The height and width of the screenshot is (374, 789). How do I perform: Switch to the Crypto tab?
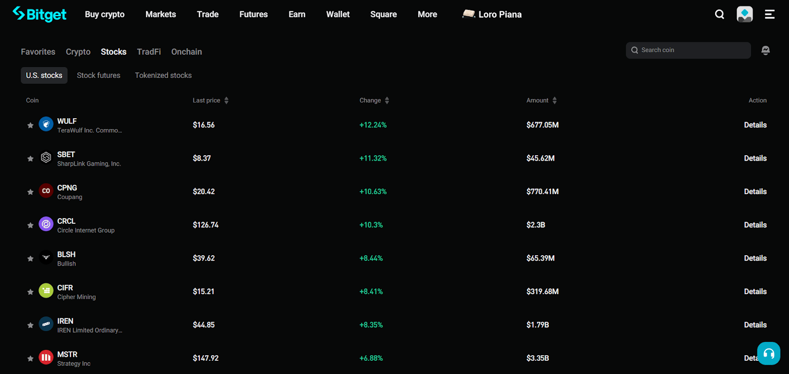click(x=78, y=52)
